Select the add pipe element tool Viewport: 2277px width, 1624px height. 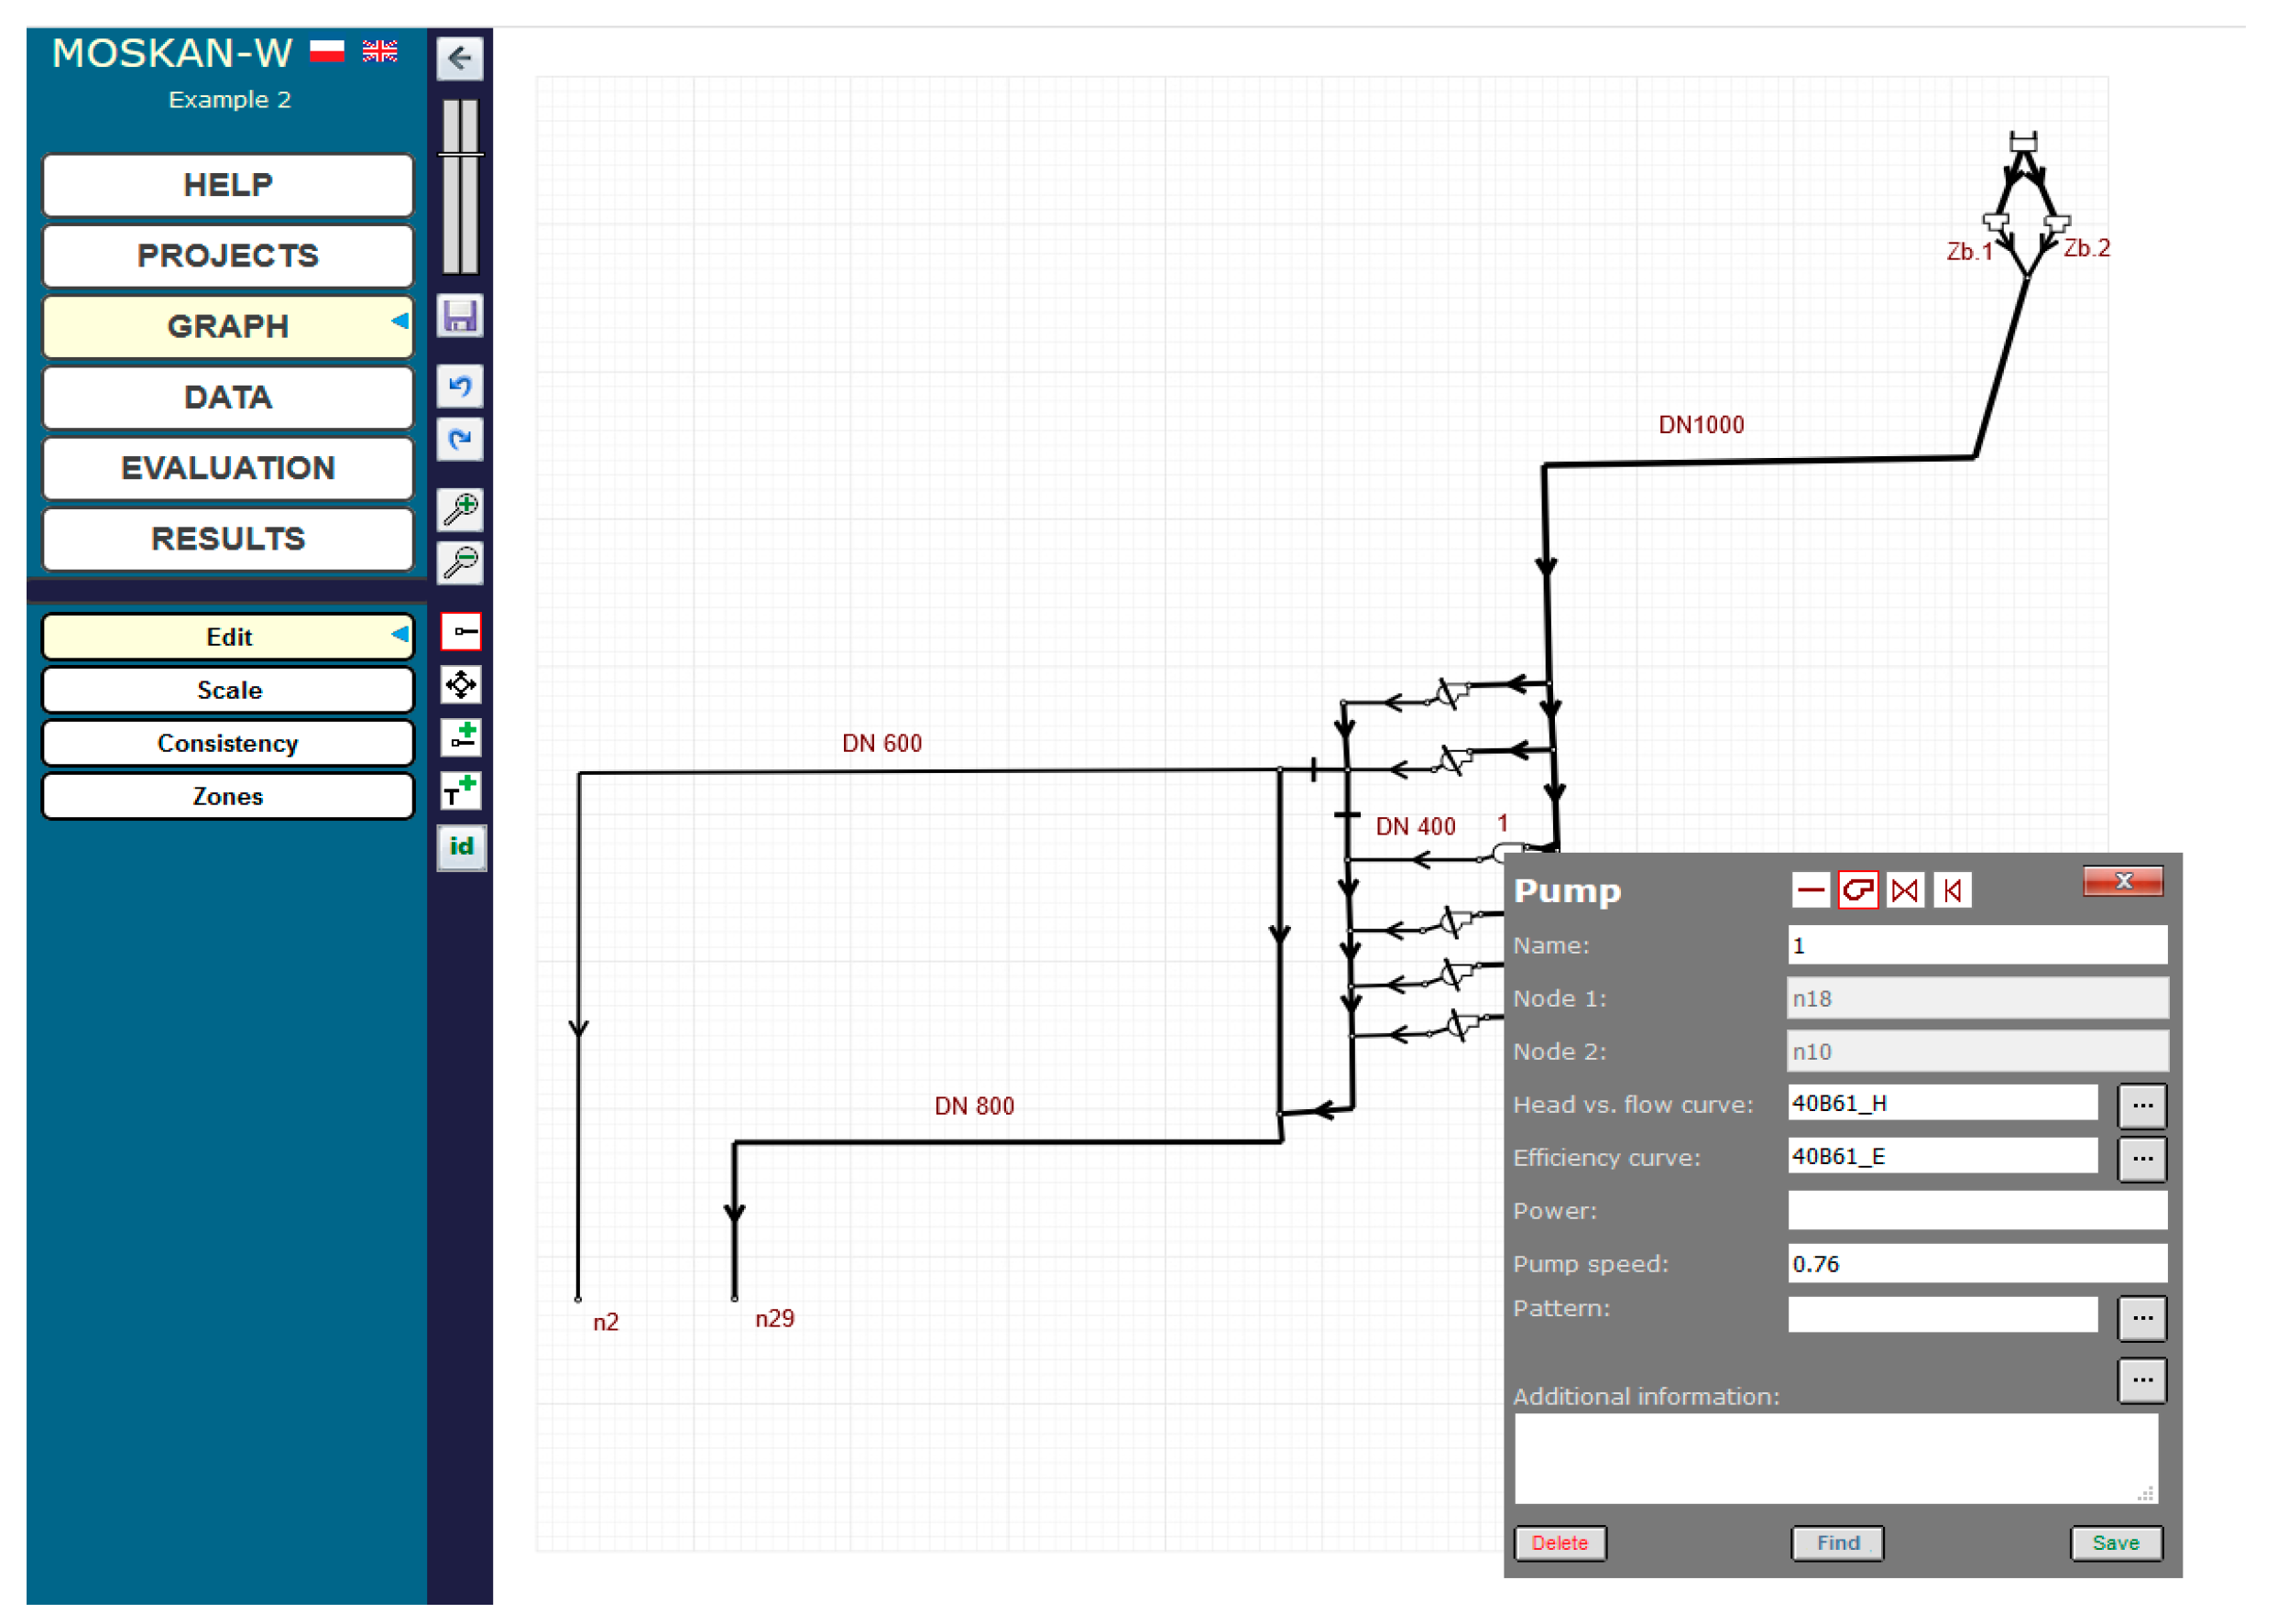[x=460, y=739]
